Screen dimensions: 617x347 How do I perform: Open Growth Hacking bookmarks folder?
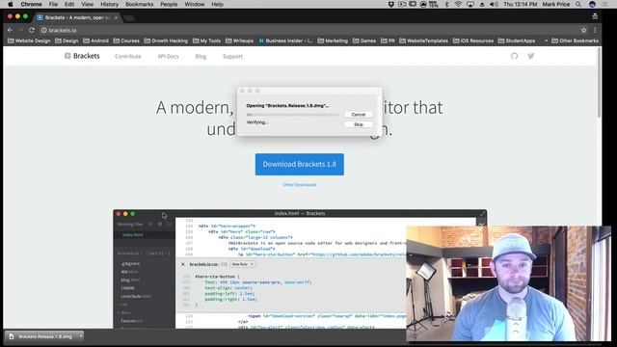(x=166, y=40)
